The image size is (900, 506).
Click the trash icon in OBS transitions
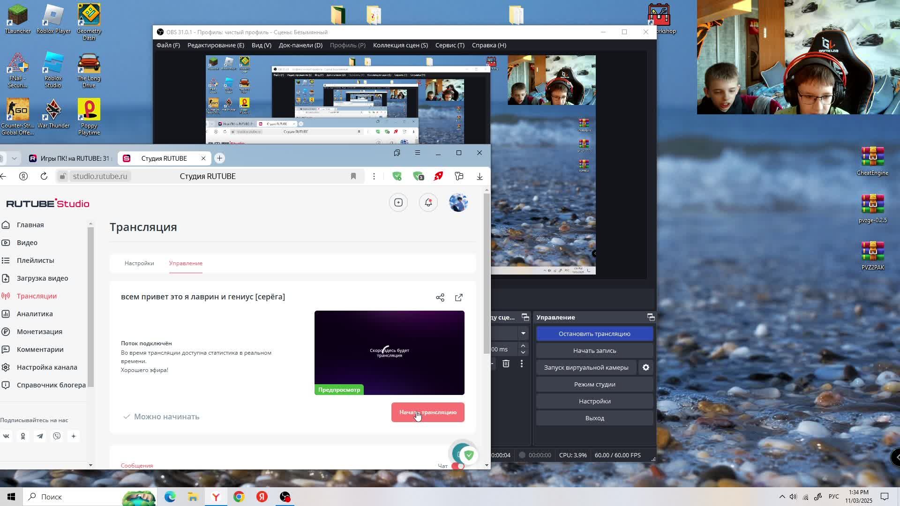tap(506, 364)
